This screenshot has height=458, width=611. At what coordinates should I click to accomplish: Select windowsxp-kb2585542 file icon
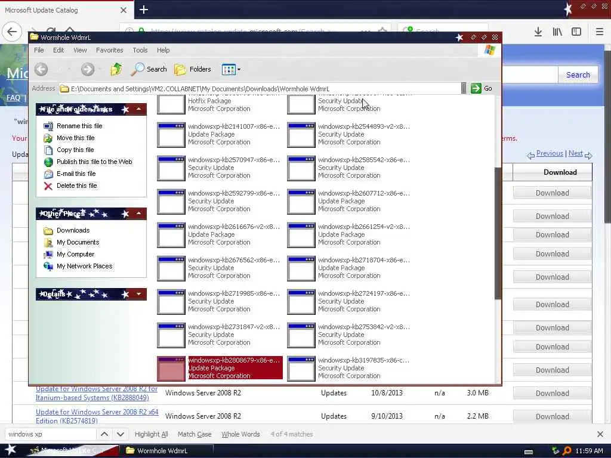click(x=301, y=168)
